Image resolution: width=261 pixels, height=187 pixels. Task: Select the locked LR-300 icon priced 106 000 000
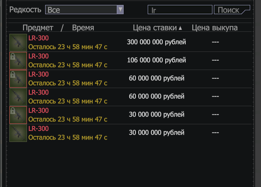(18, 61)
